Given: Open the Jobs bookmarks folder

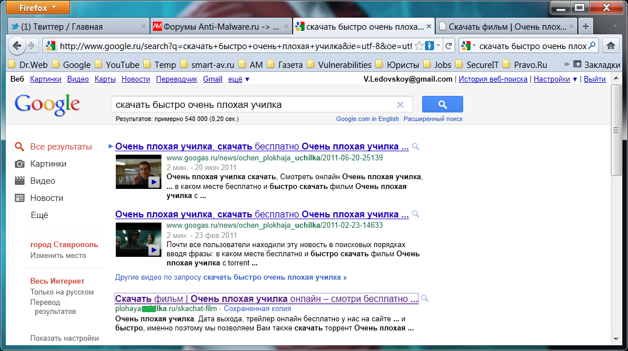Looking at the screenshot, I should (437, 64).
